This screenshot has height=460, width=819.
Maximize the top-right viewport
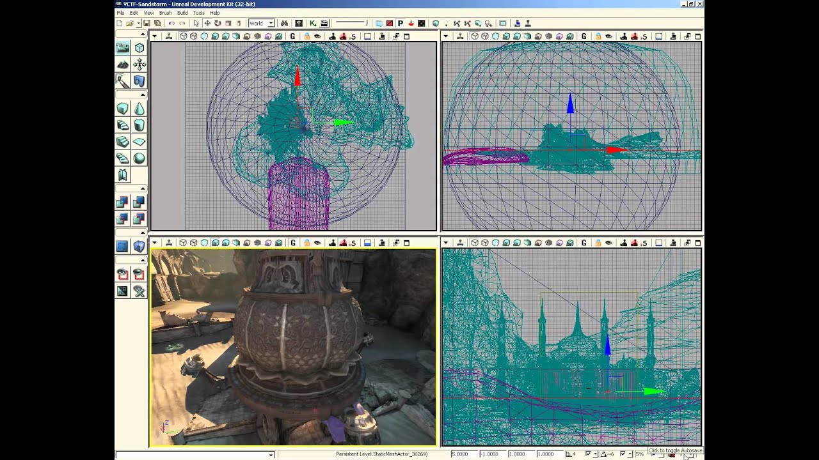[x=697, y=36]
